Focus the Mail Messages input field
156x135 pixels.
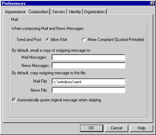click(x=89, y=57)
